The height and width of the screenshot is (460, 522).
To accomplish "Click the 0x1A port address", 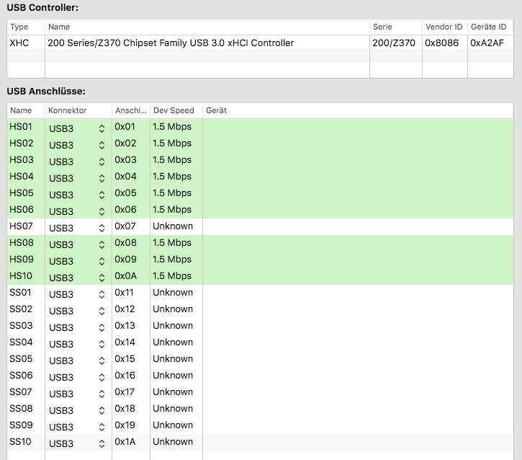I will pyautogui.click(x=125, y=442).
